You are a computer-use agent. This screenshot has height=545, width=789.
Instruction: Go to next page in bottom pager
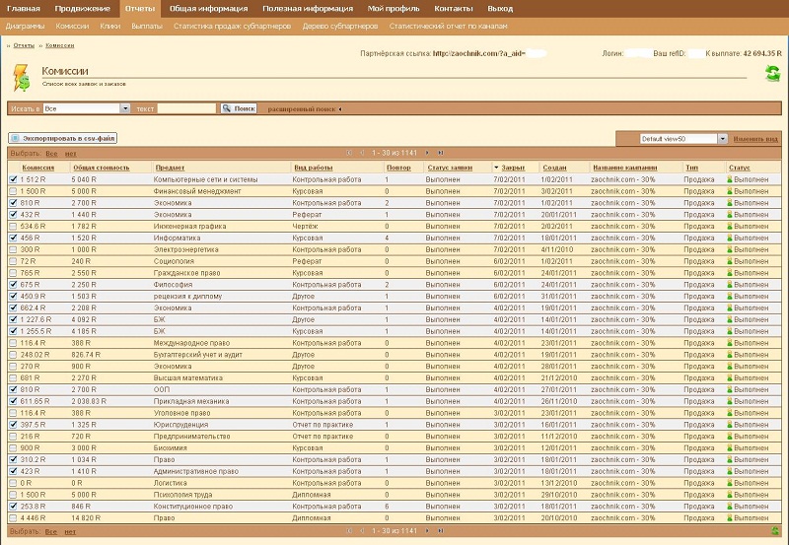click(x=427, y=531)
